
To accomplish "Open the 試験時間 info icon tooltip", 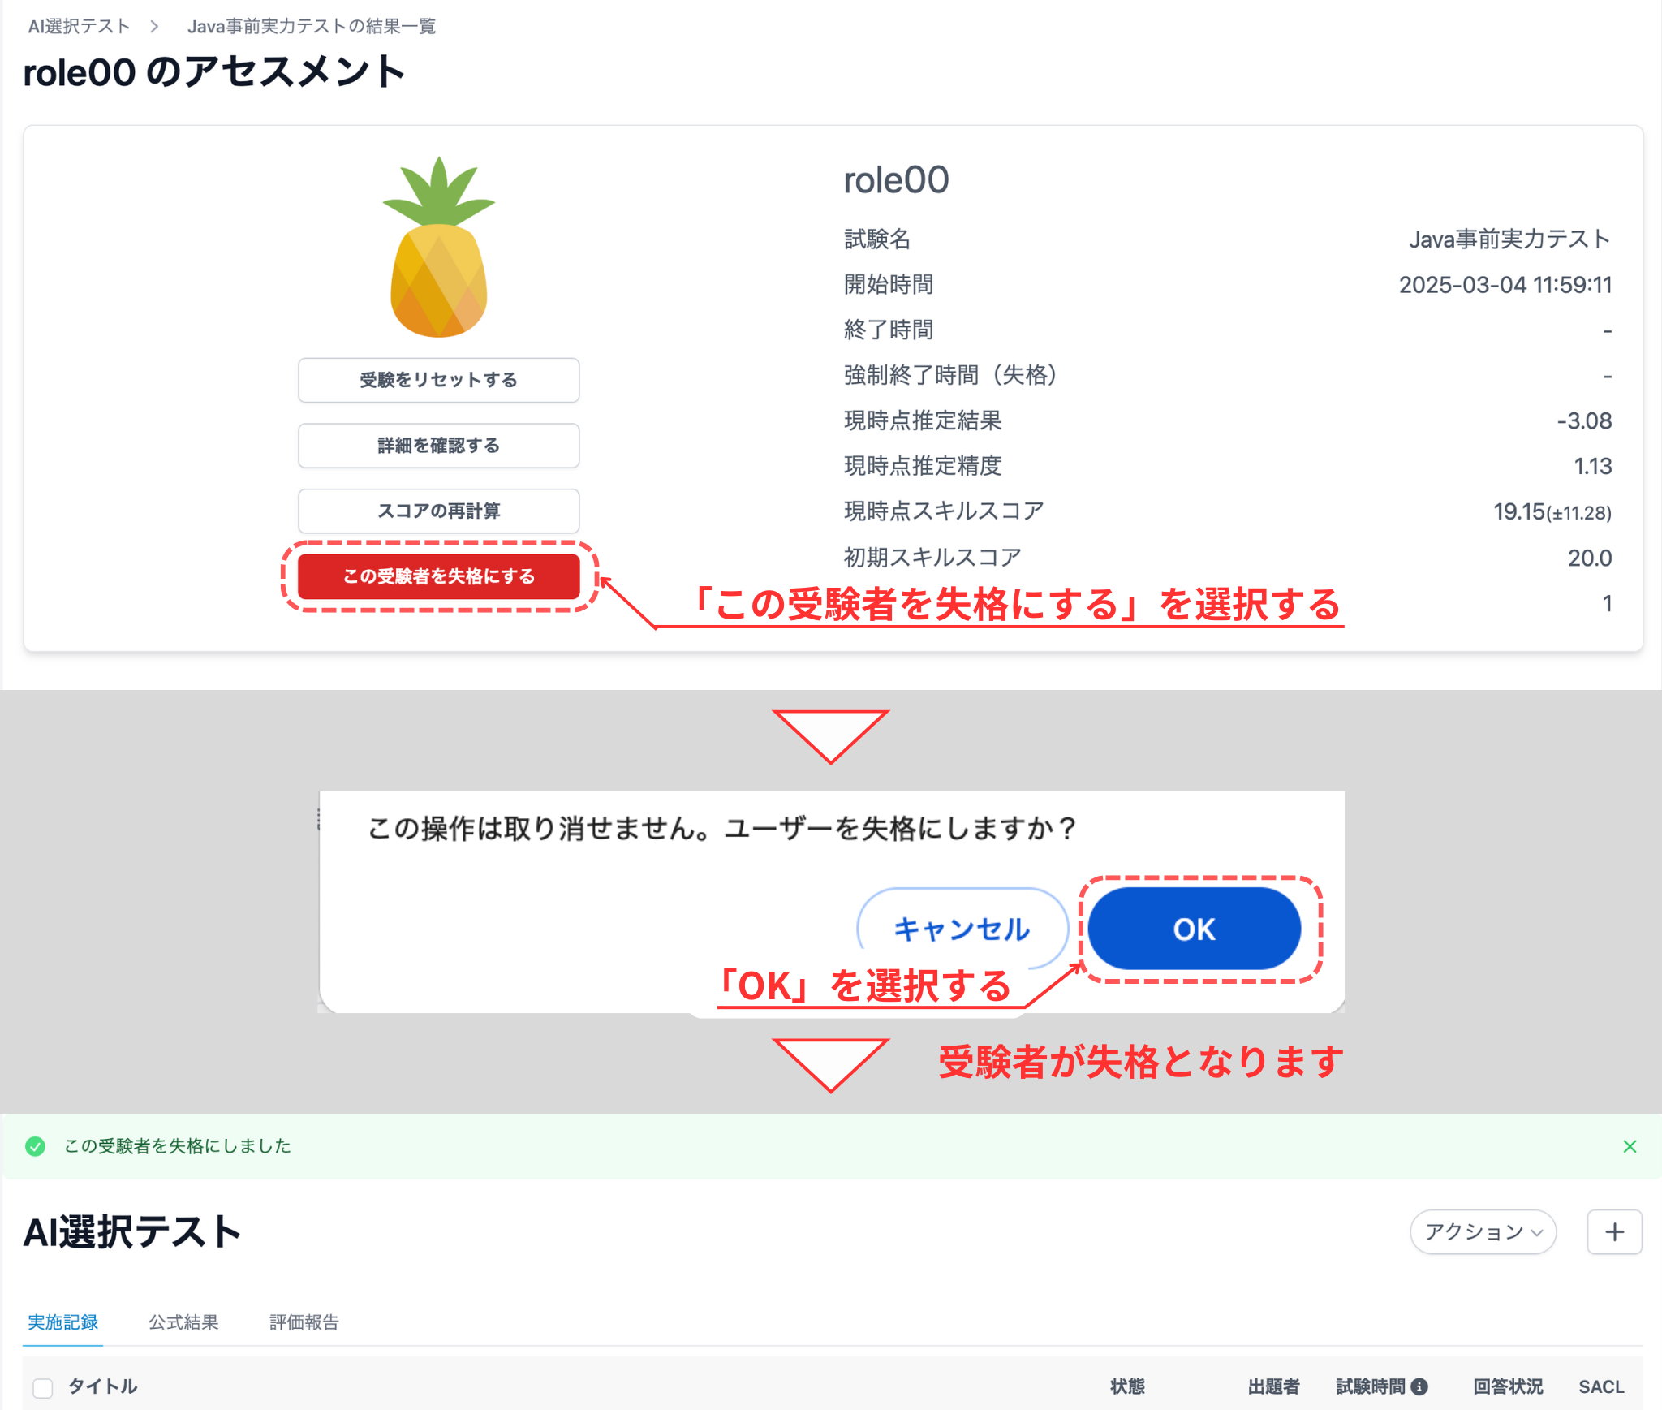I will [1420, 1387].
